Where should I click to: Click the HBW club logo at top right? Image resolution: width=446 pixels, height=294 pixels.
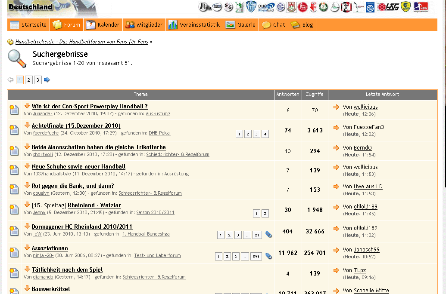(x=421, y=7)
